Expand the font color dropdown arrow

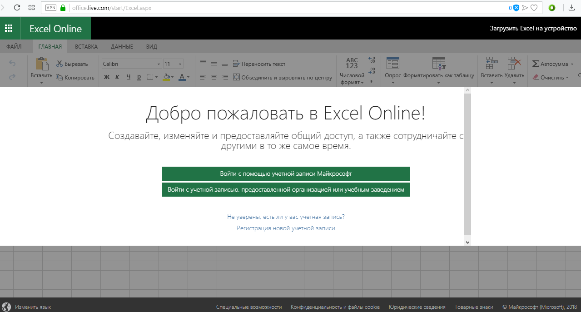tap(188, 77)
